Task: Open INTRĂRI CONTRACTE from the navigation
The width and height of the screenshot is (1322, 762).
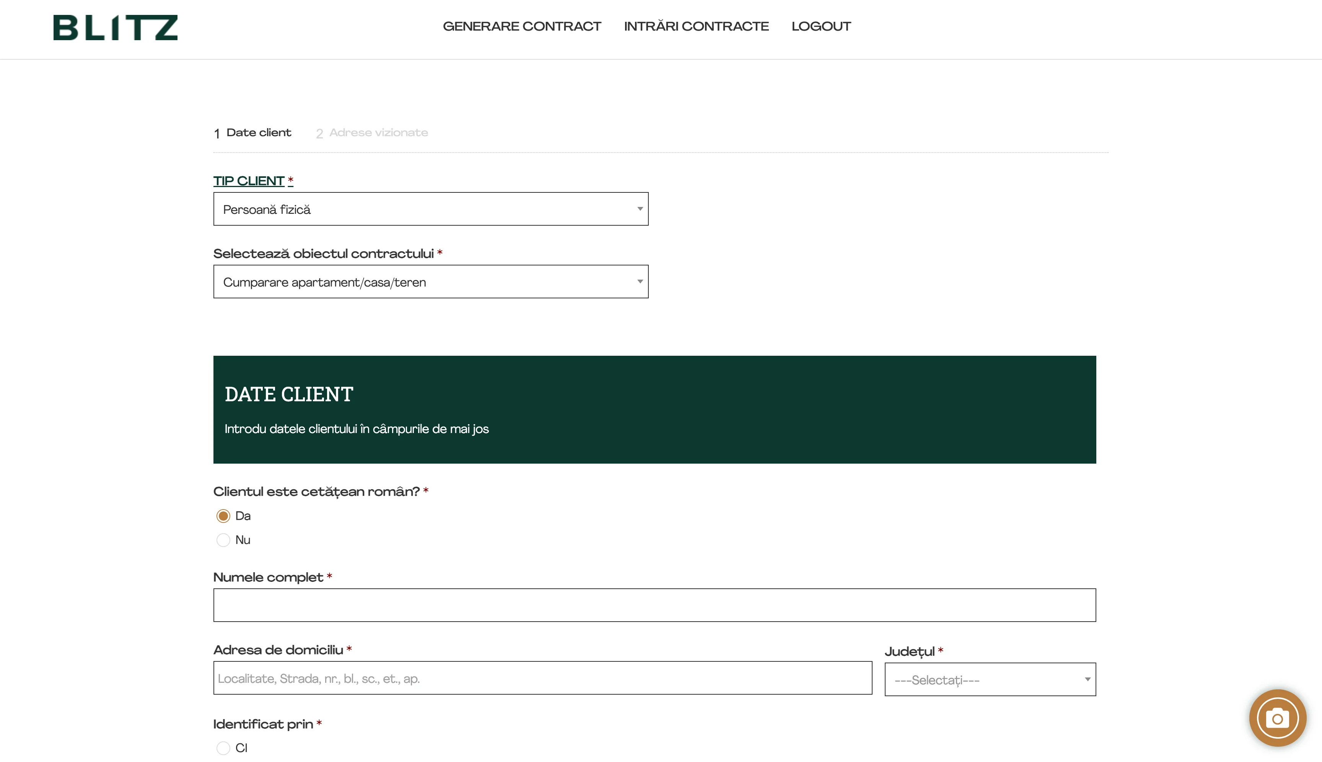Action: (x=696, y=26)
